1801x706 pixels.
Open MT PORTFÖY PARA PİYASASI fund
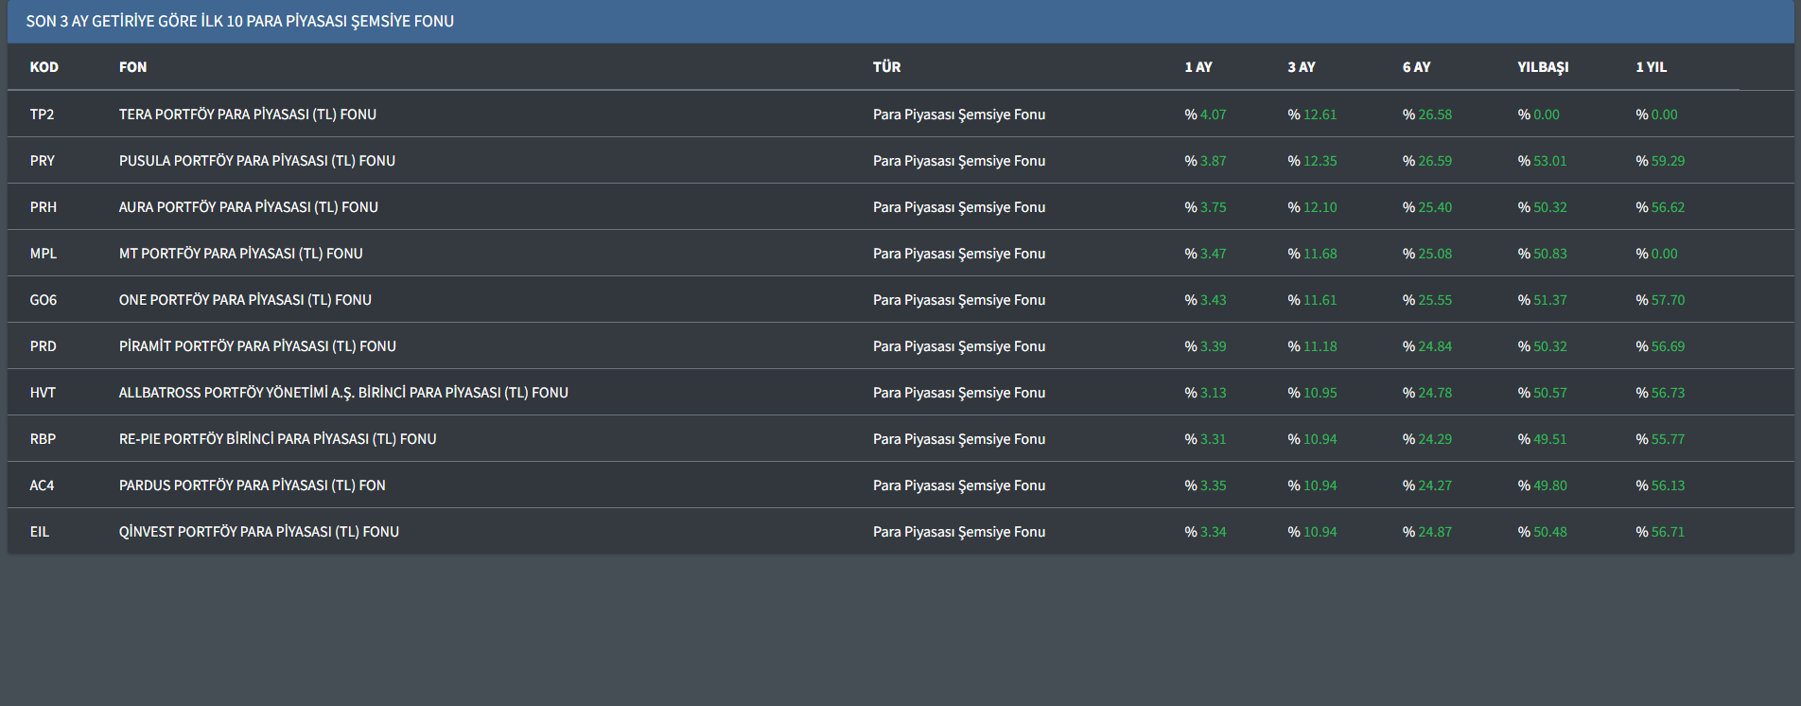[x=240, y=254]
